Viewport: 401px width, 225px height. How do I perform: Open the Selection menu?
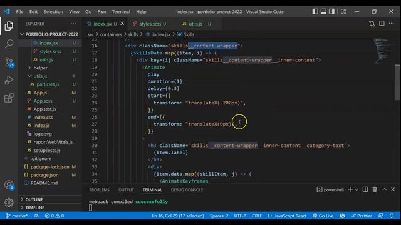pyautogui.click(x=53, y=12)
